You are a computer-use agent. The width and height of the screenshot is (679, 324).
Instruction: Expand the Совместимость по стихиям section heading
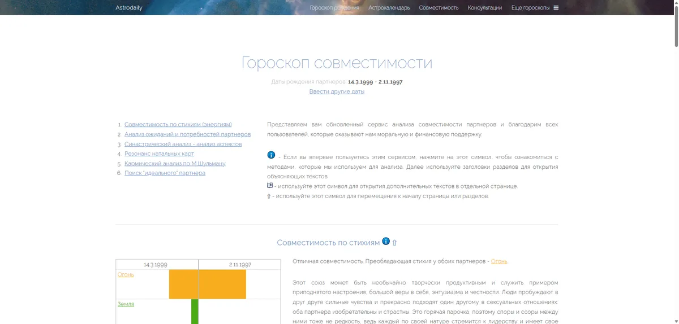(x=328, y=243)
